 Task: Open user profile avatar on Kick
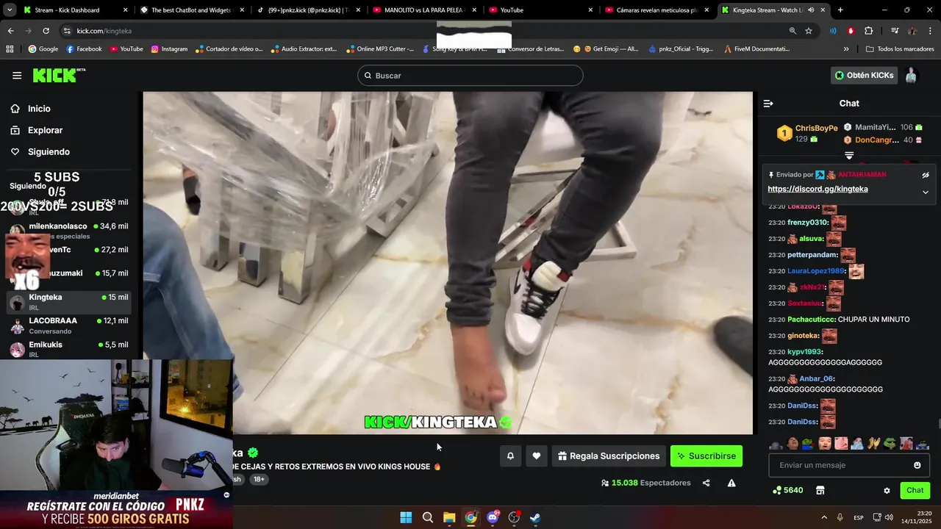click(x=911, y=76)
